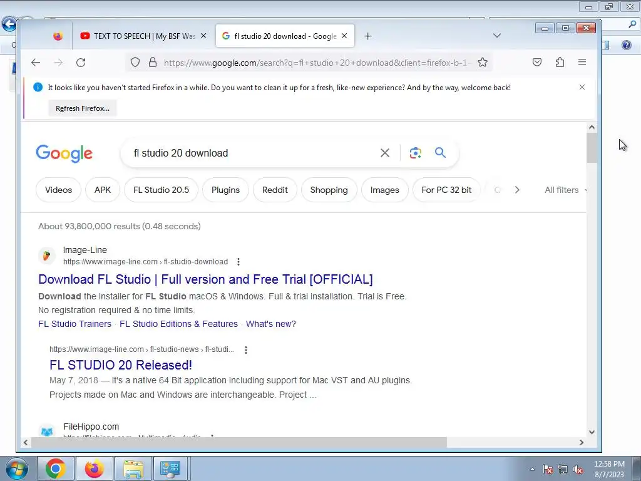Open Firefox hamburger application menu

[582, 62]
